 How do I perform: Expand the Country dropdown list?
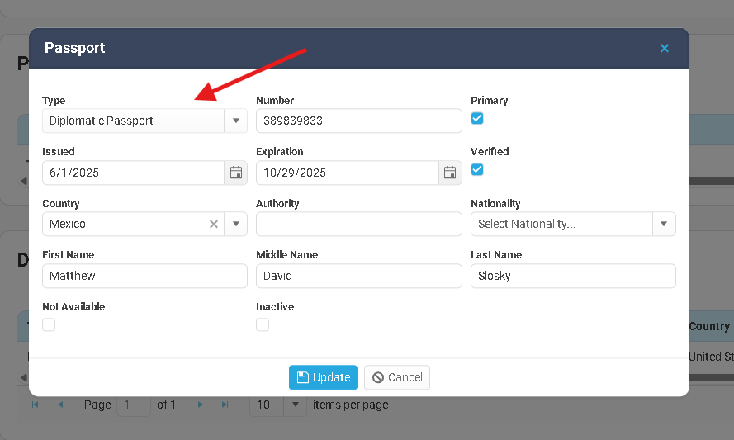[x=235, y=224]
